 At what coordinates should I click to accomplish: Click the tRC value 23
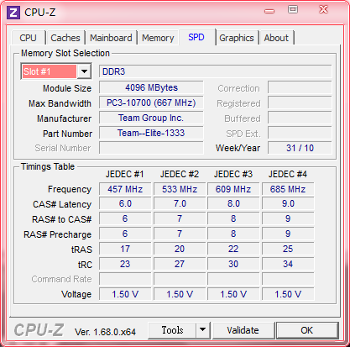pyautogui.click(x=125, y=264)
